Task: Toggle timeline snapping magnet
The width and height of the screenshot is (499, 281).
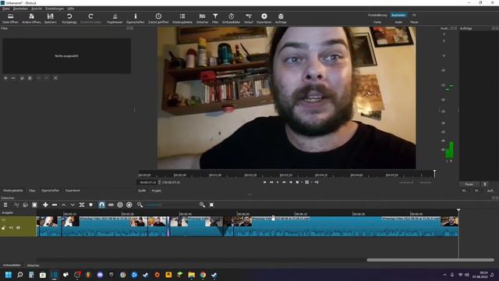Action: coord(101,205)
